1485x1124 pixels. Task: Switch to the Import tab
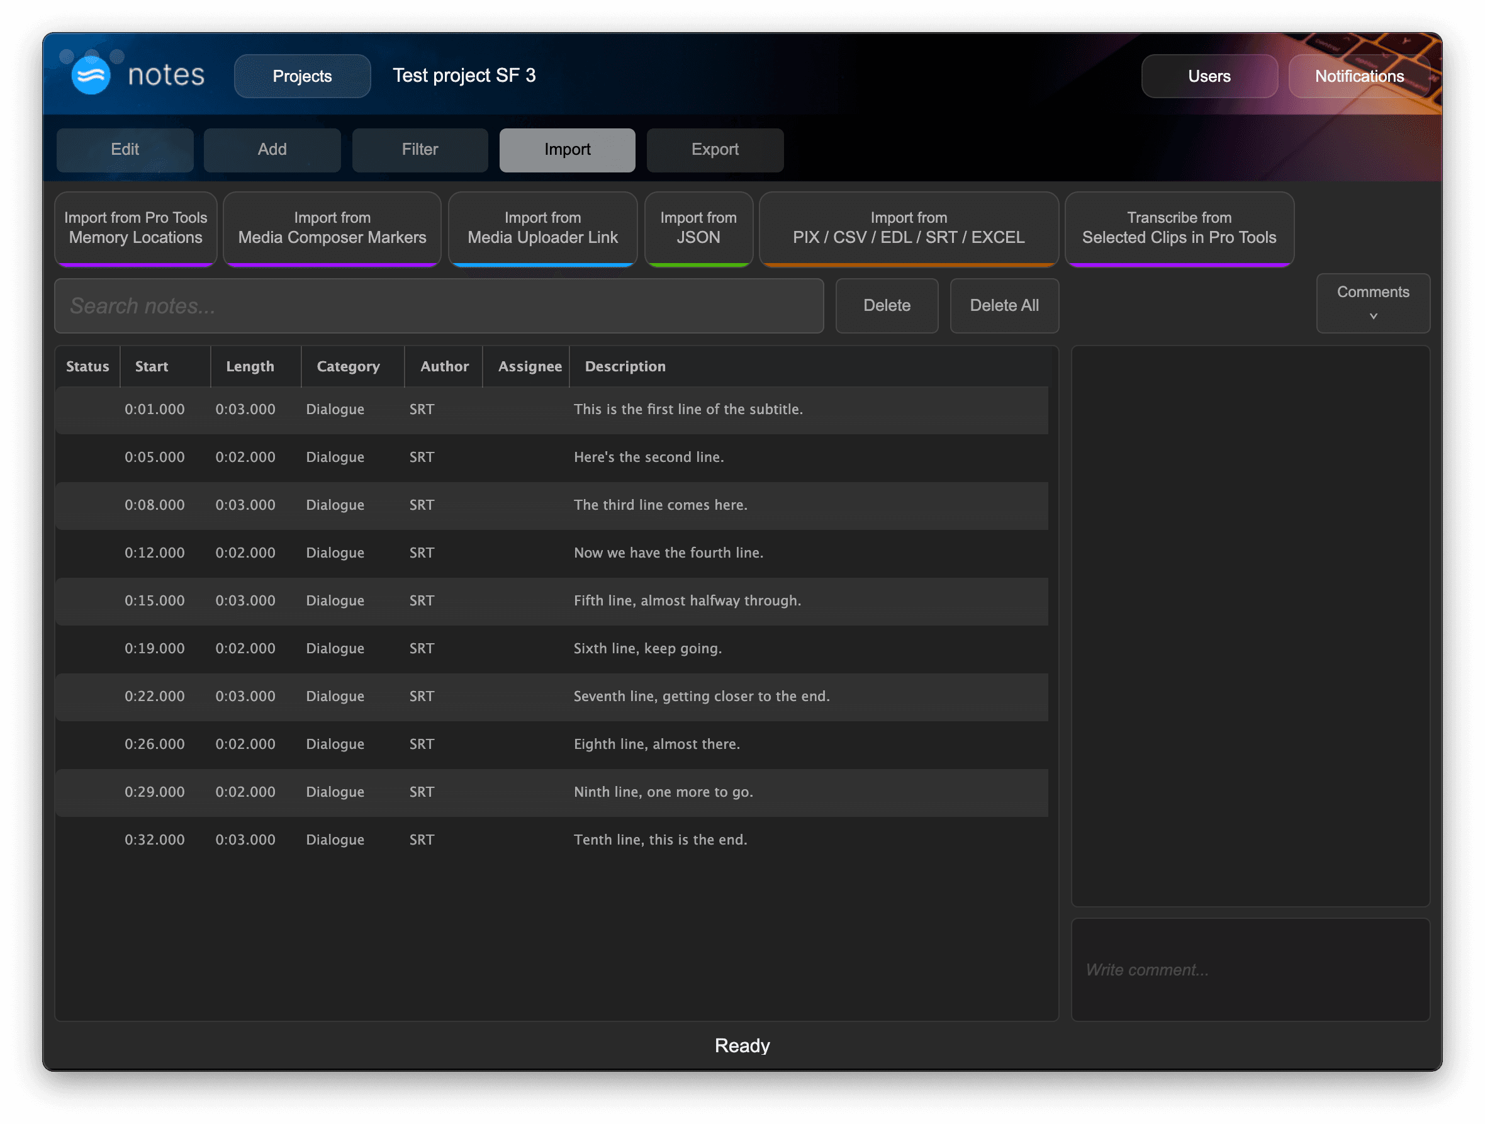pos(566,150)
